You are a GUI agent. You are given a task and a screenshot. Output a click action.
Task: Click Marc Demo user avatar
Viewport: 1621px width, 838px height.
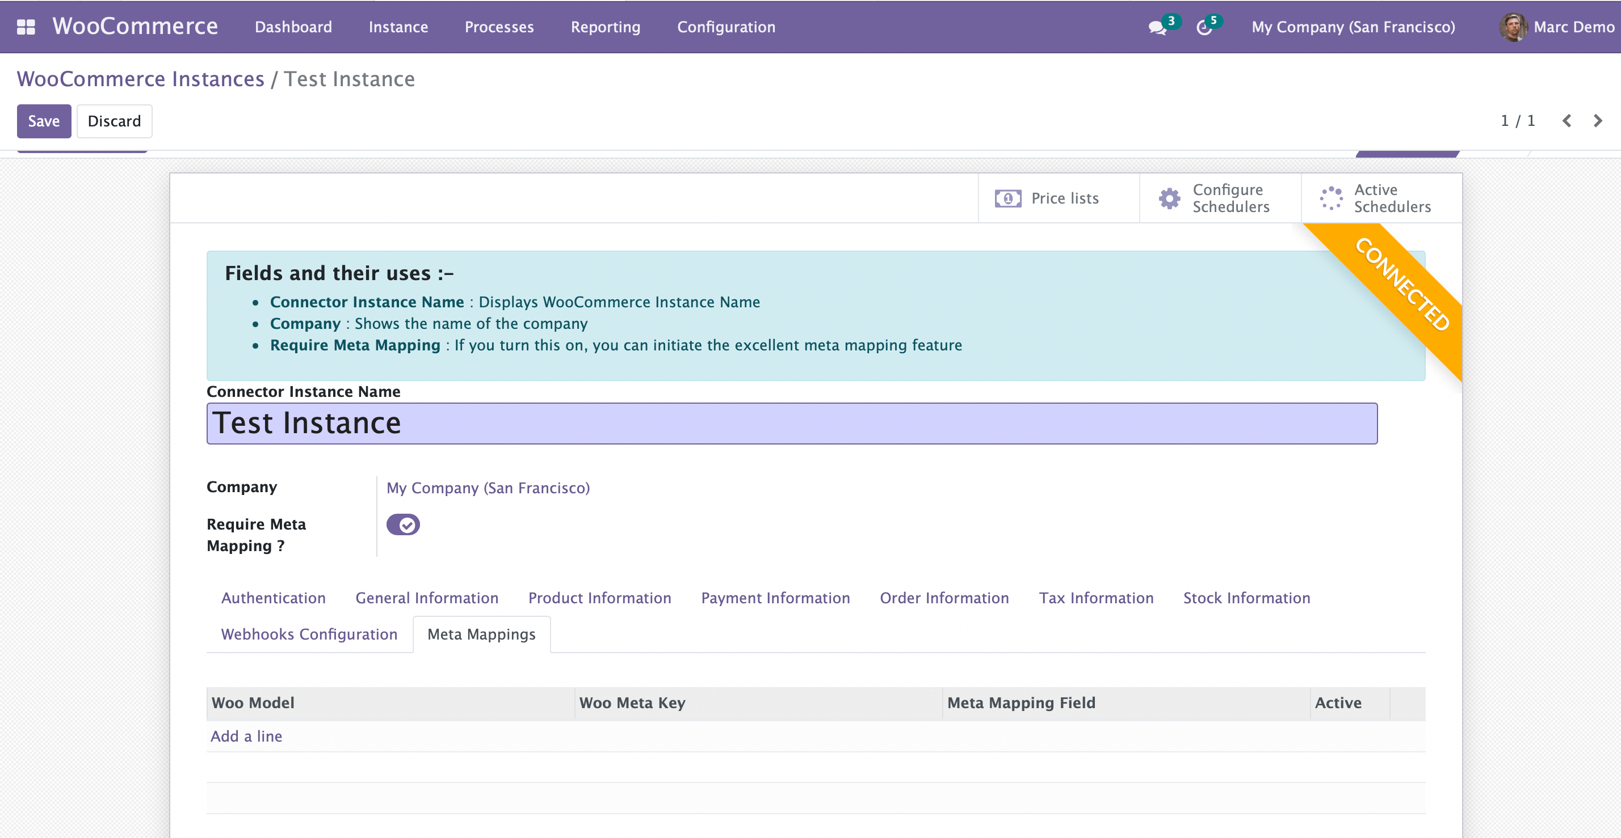[x=1512, y=27]
